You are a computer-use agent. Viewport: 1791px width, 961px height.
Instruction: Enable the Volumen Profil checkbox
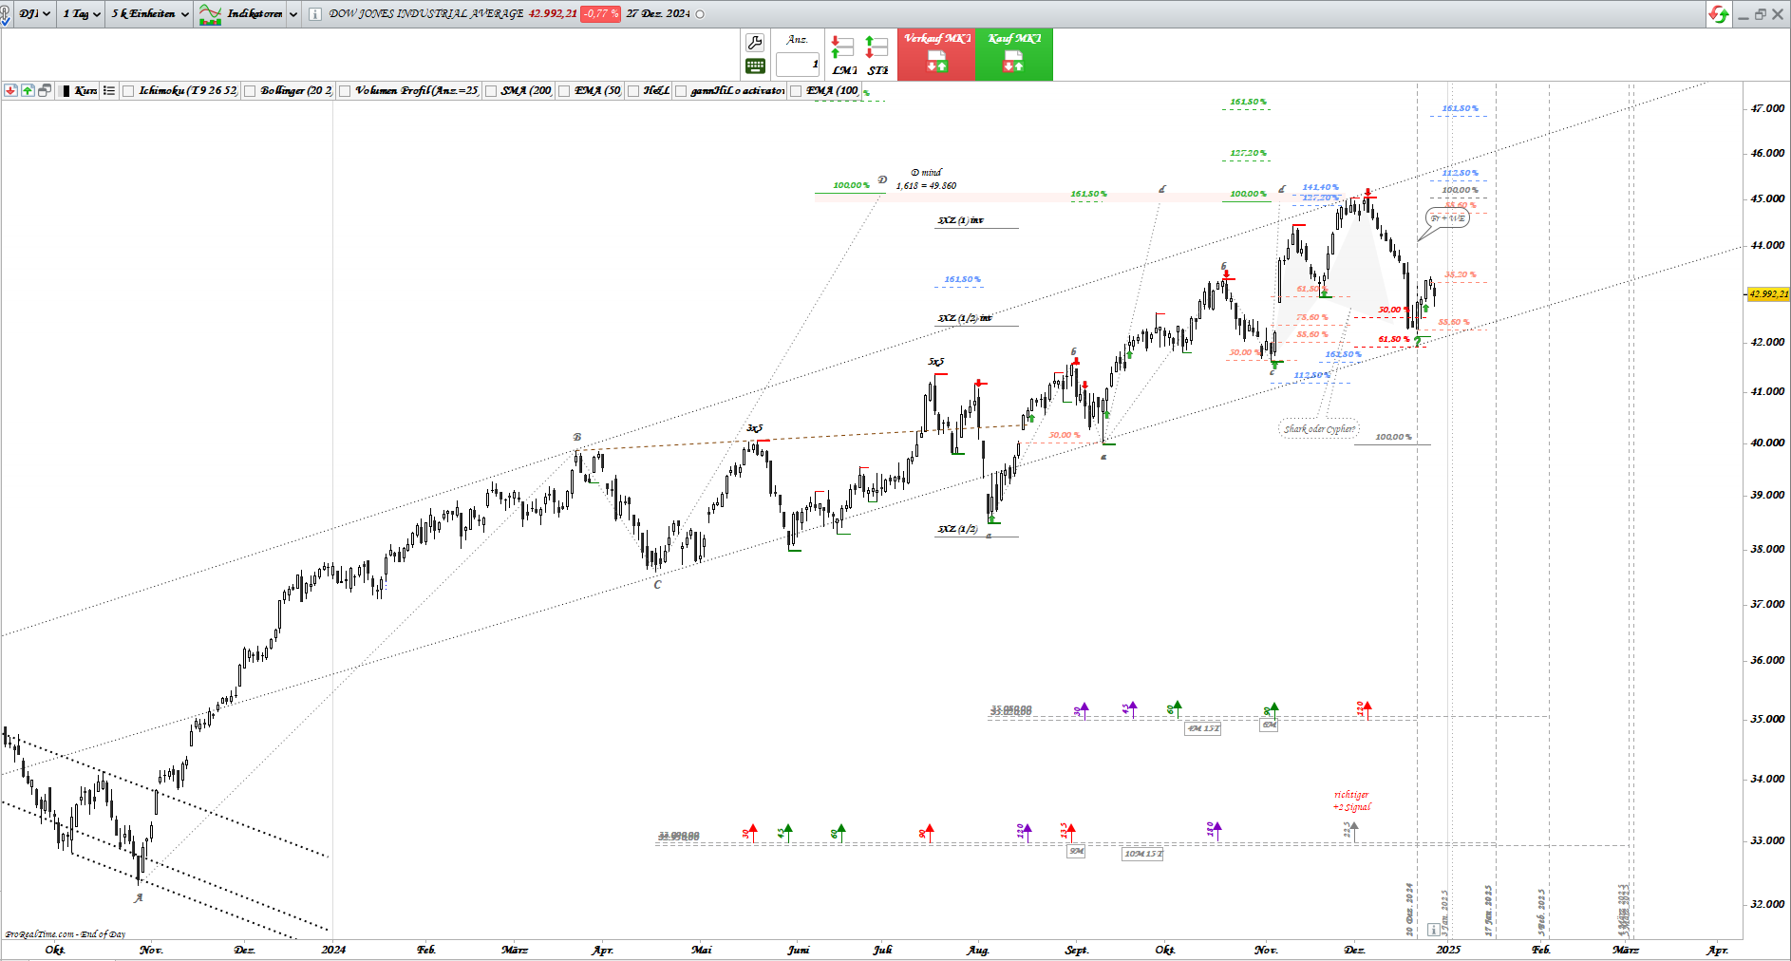coord(345,91)
